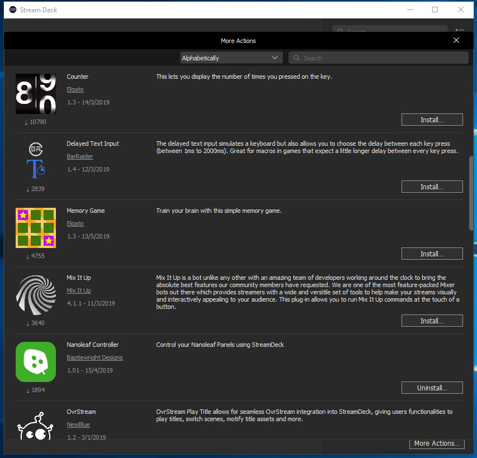Click version text 1.3 - 14/3/2019

[x=88, y=102]
